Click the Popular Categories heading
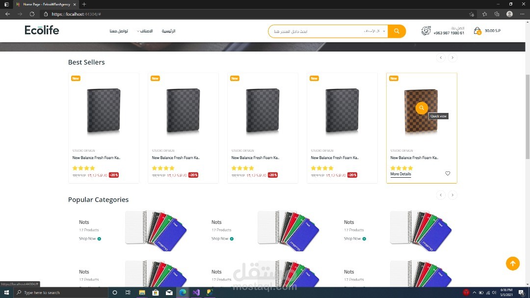The height and width of the screenshot is (298, 530). pos(98,200)
